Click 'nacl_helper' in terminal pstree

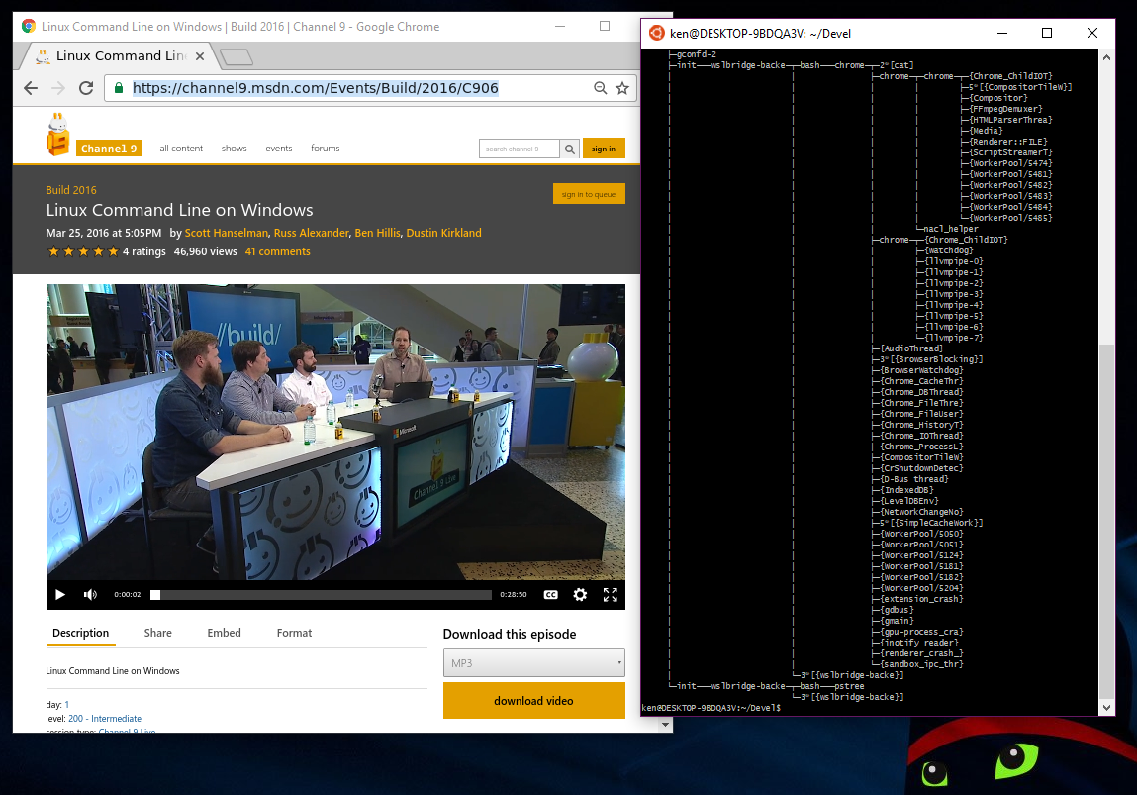click(951, 229)
